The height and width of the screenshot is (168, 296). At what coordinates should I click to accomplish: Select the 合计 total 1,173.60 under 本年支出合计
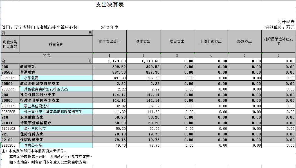109,61
